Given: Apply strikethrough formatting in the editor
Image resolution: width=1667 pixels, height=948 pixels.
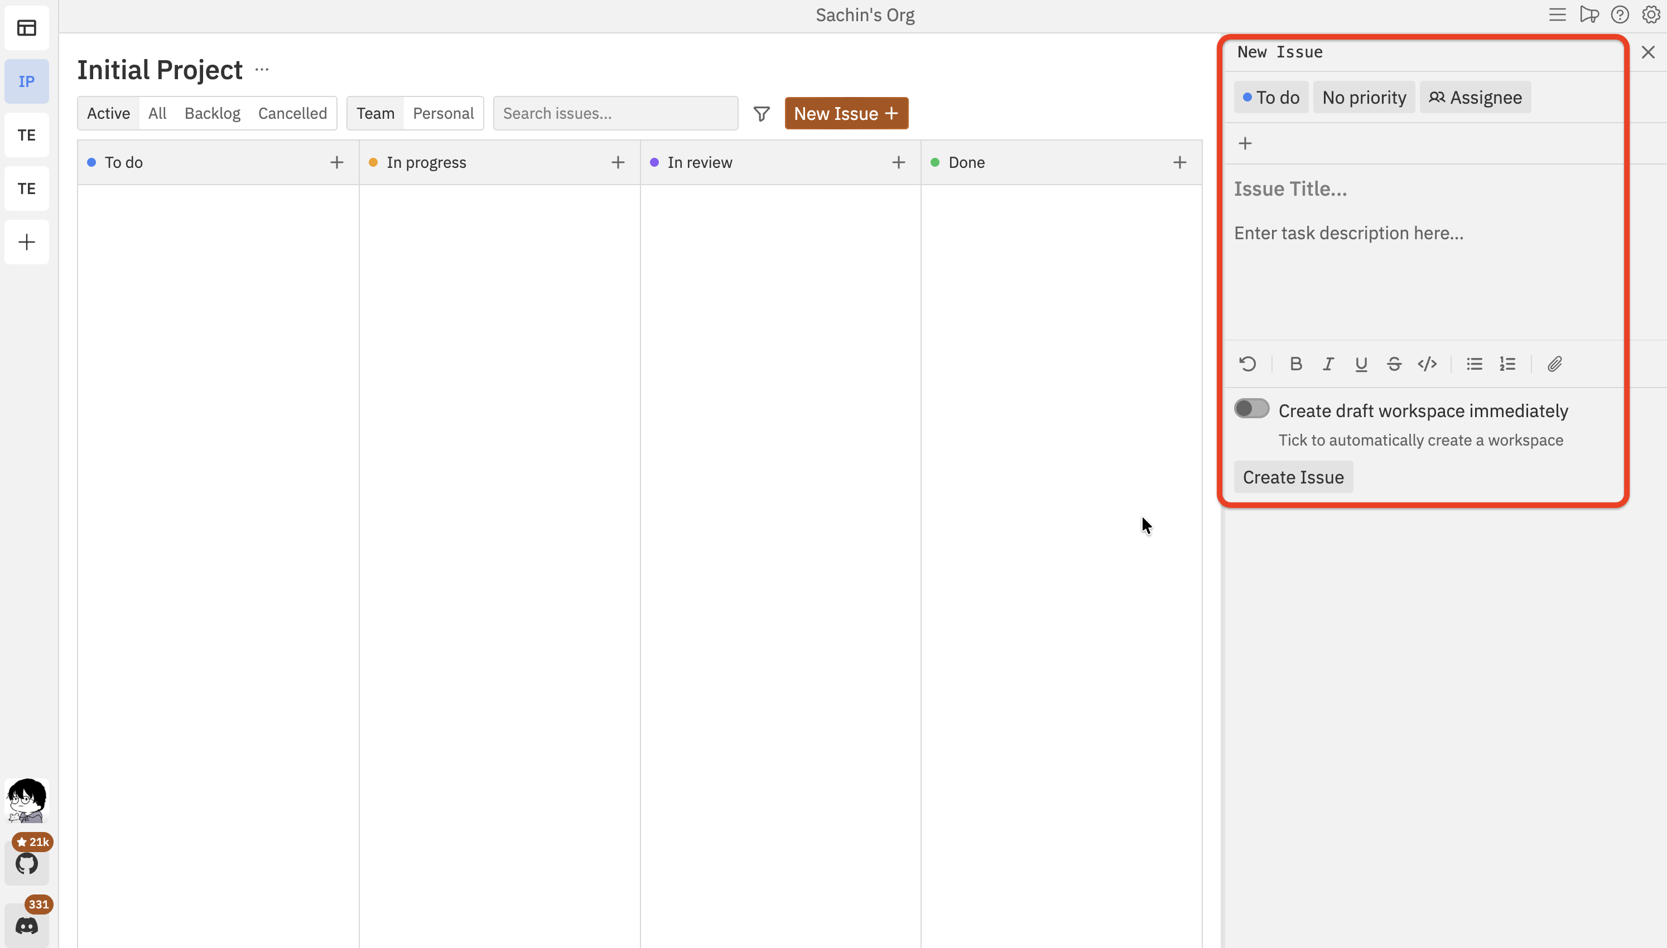Looking at the screenshot, I should pos(1394,364).
